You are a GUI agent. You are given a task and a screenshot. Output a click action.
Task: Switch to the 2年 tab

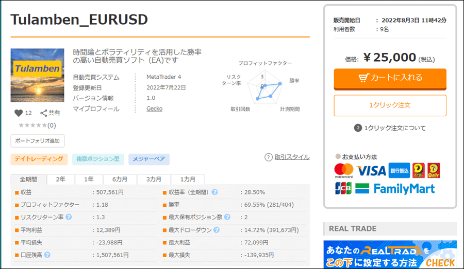click(61, 180)
